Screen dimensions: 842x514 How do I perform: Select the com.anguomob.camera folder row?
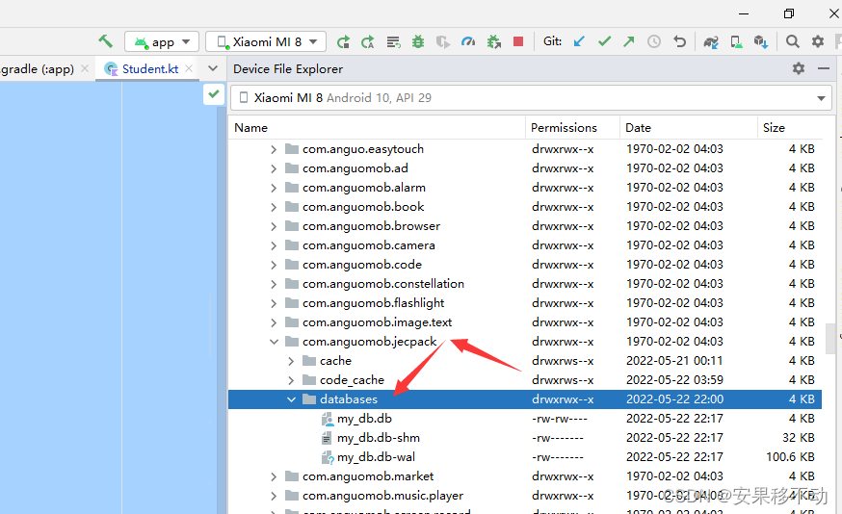pos(525,245)
